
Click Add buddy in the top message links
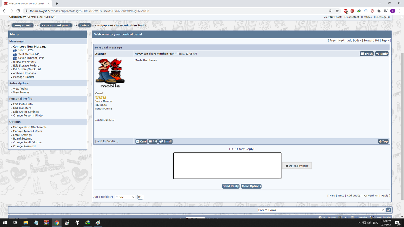coord(354,40)
